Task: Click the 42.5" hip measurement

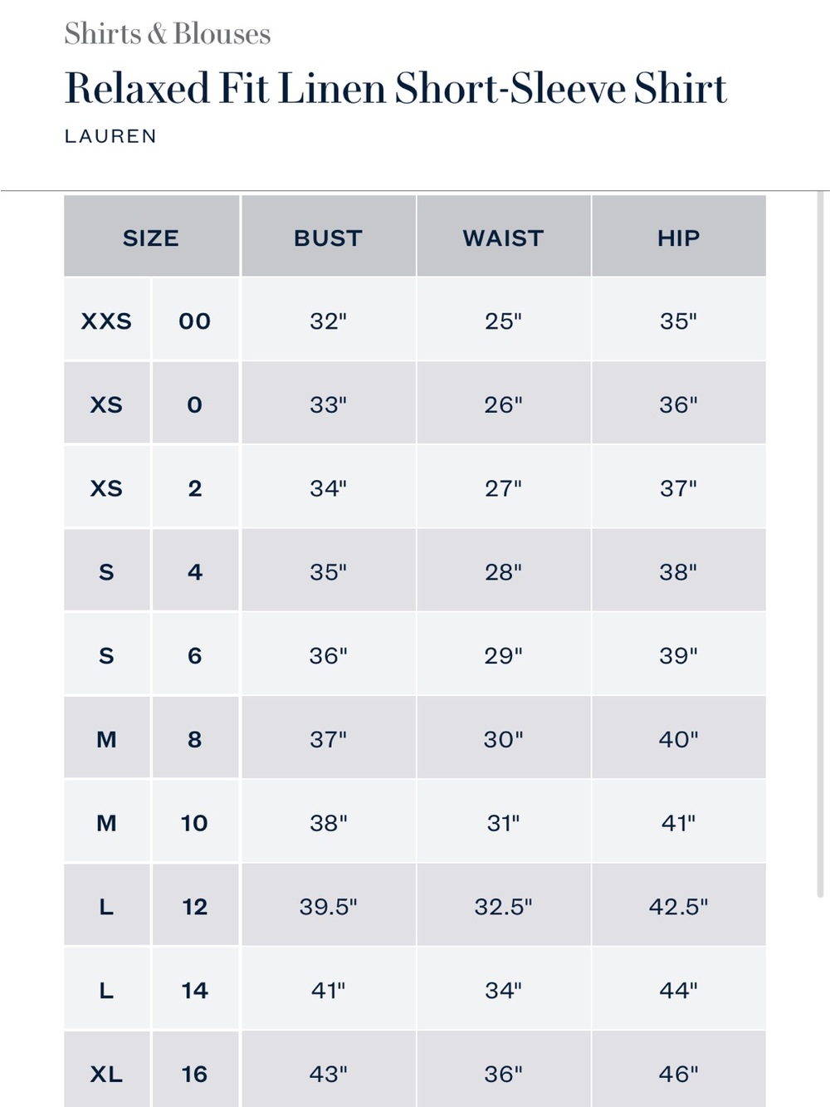Action: coord(679,906)
